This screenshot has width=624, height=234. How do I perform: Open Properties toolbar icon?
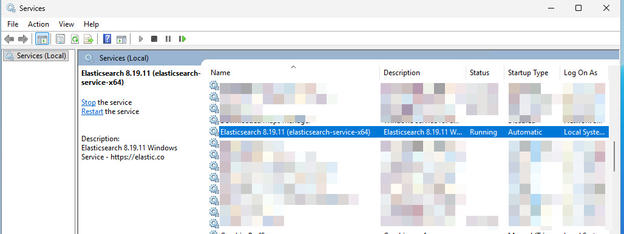click(x=60, y=39)
